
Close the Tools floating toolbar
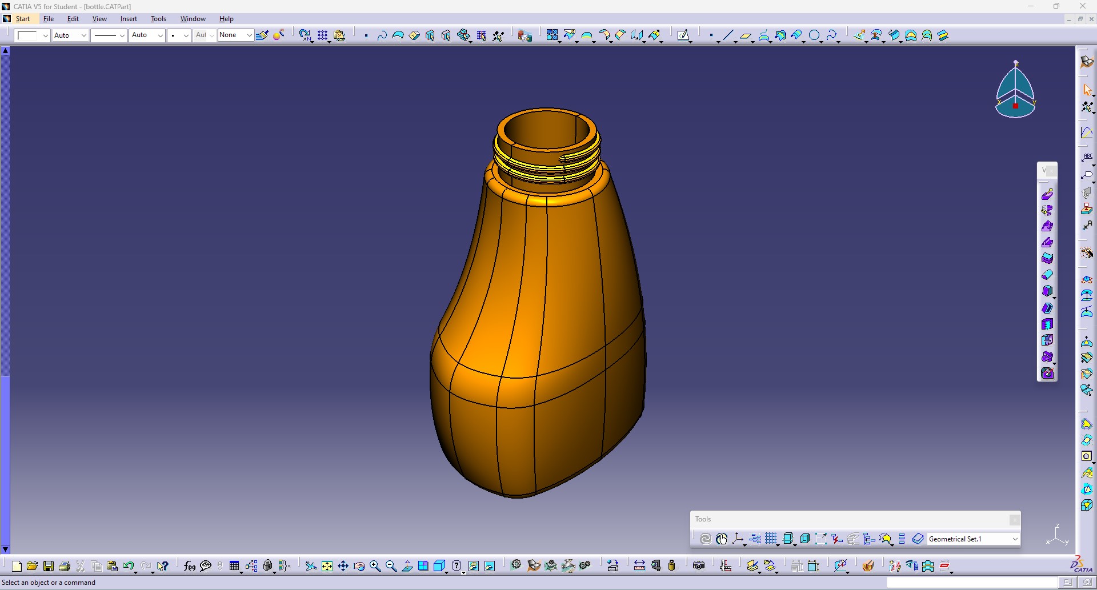(x=1014, y=519)
